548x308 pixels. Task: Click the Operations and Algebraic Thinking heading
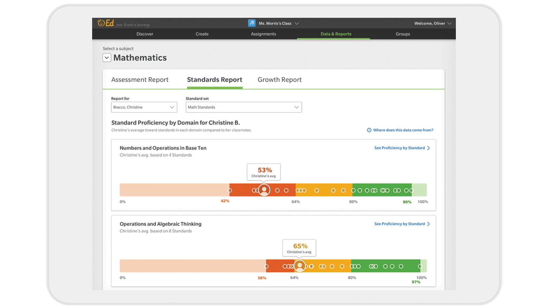(161, 224)
